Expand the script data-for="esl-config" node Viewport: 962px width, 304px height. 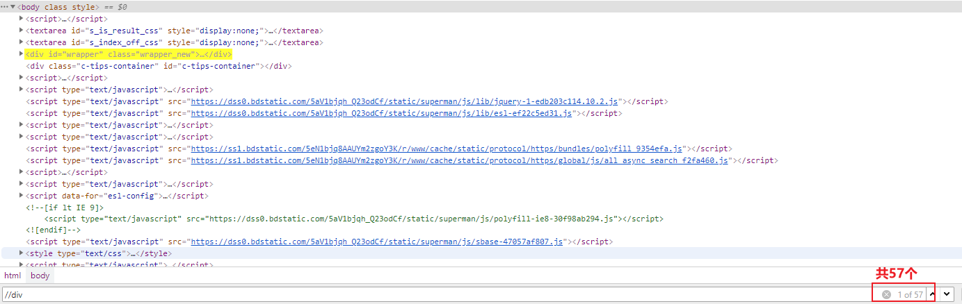22,195
